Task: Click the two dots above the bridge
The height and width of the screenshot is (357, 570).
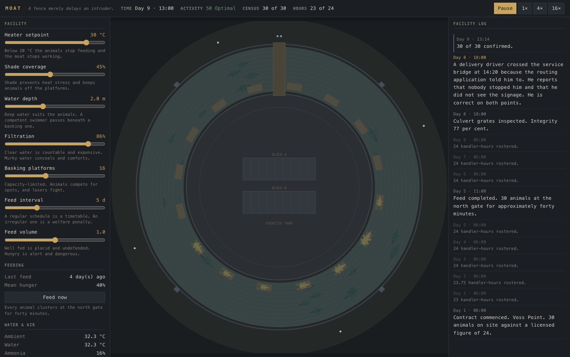Action: click(279, 36)
